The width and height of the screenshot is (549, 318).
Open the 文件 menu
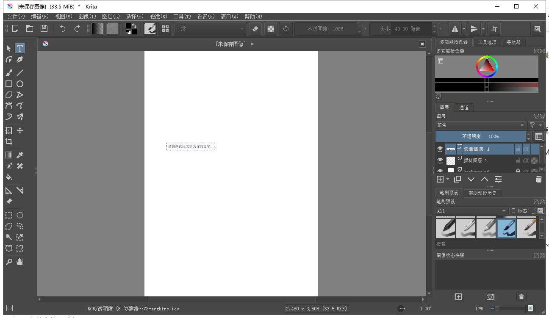tap(16, 17)
